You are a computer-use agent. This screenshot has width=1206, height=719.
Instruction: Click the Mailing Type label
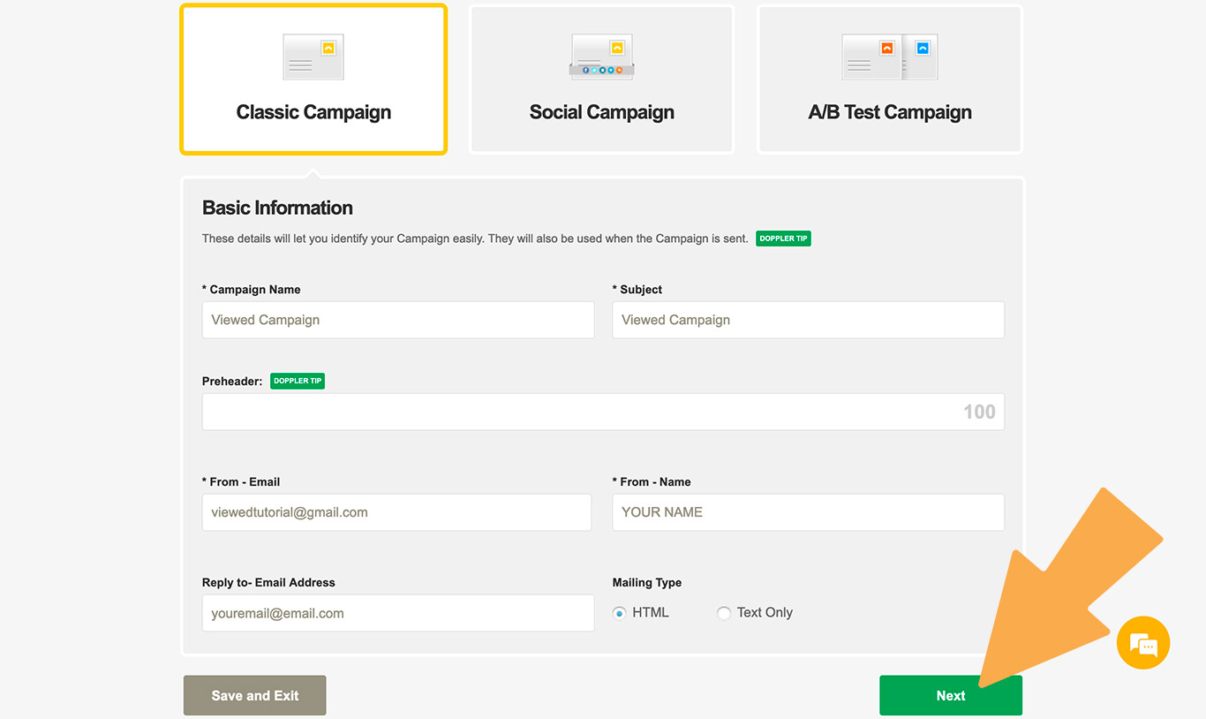click(647, 582)
